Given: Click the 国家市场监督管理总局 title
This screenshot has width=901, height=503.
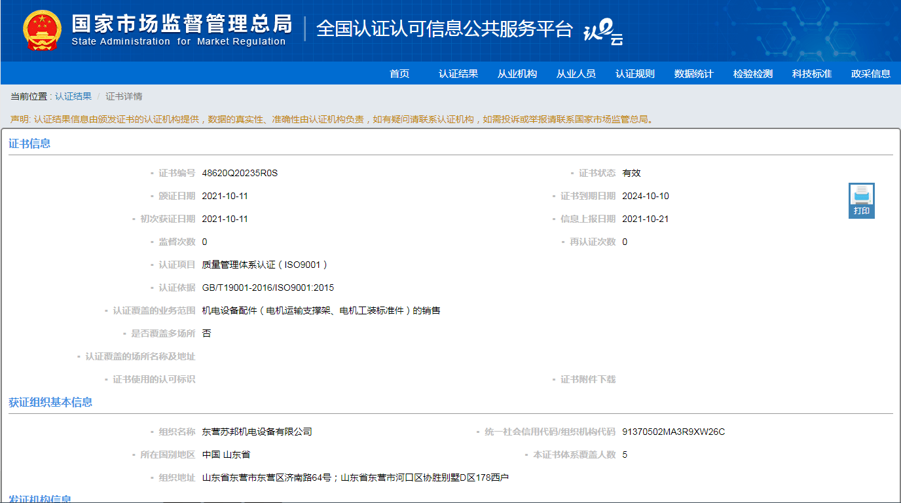Looking at the screenshot, I should [181, 24].
